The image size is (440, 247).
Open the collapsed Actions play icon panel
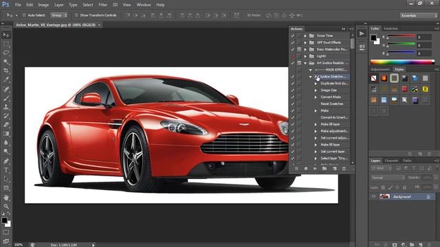[x=362, y=34]
